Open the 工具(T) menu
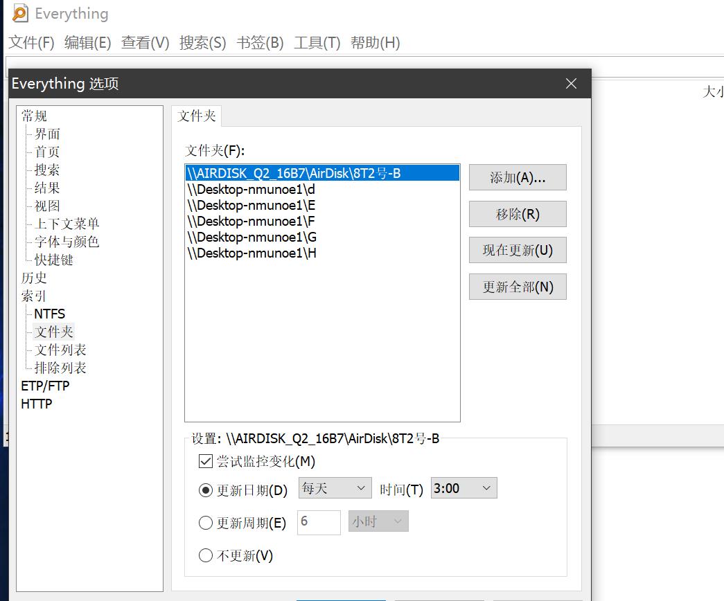The width and height of the screenshot is (724, 601). [x=317, y=42]
